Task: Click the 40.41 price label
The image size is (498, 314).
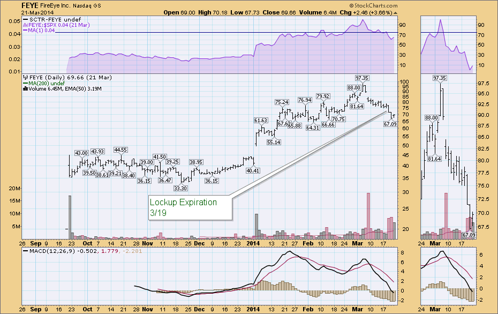Action: tap(253, 170)
